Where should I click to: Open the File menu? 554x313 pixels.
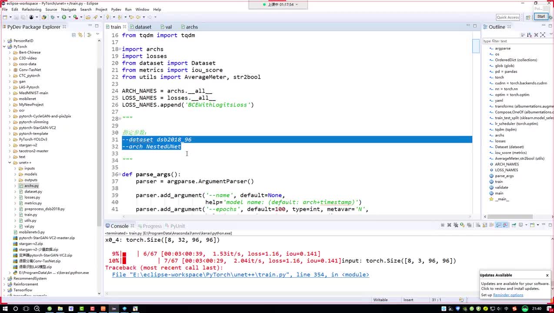[x=5, y=9]
